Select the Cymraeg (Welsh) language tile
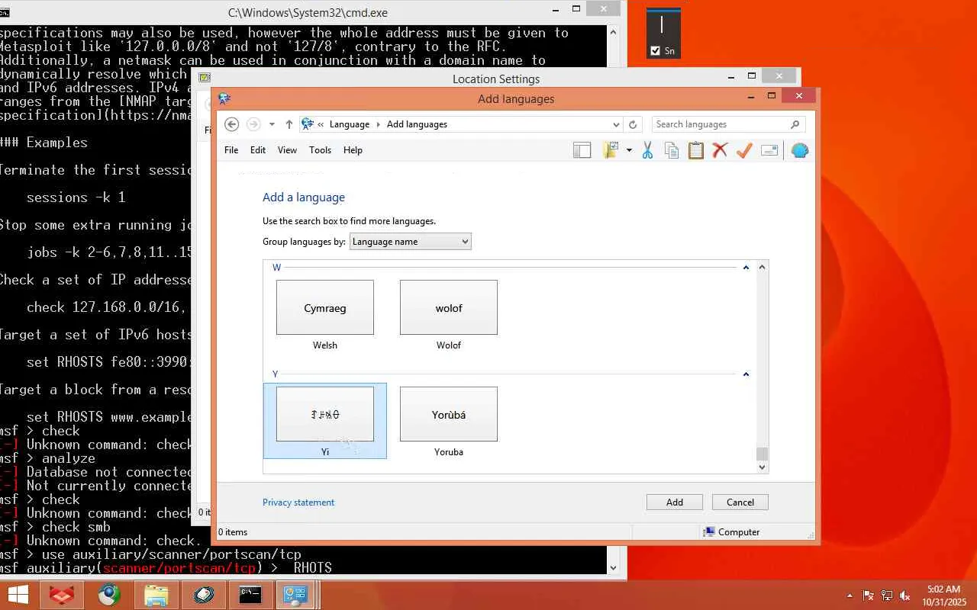Screen dimensions: 977x610 coord(325,307)
